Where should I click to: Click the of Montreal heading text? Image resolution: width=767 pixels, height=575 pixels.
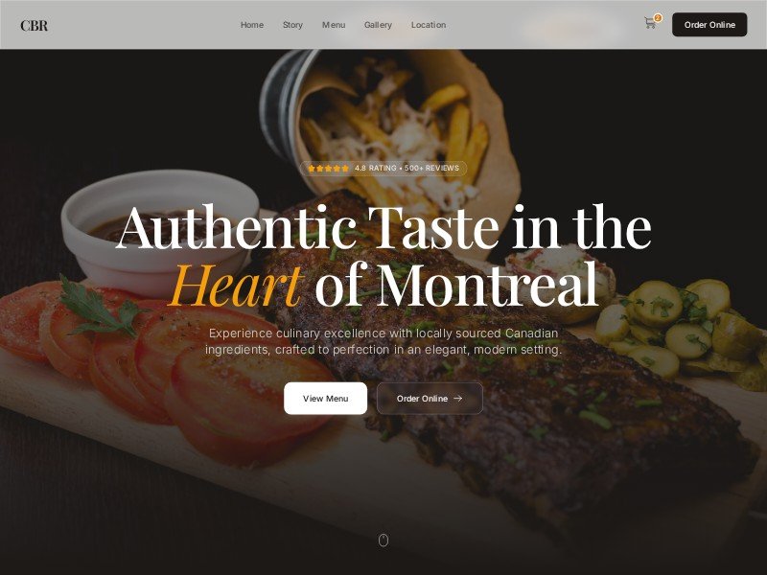(456, 284)
